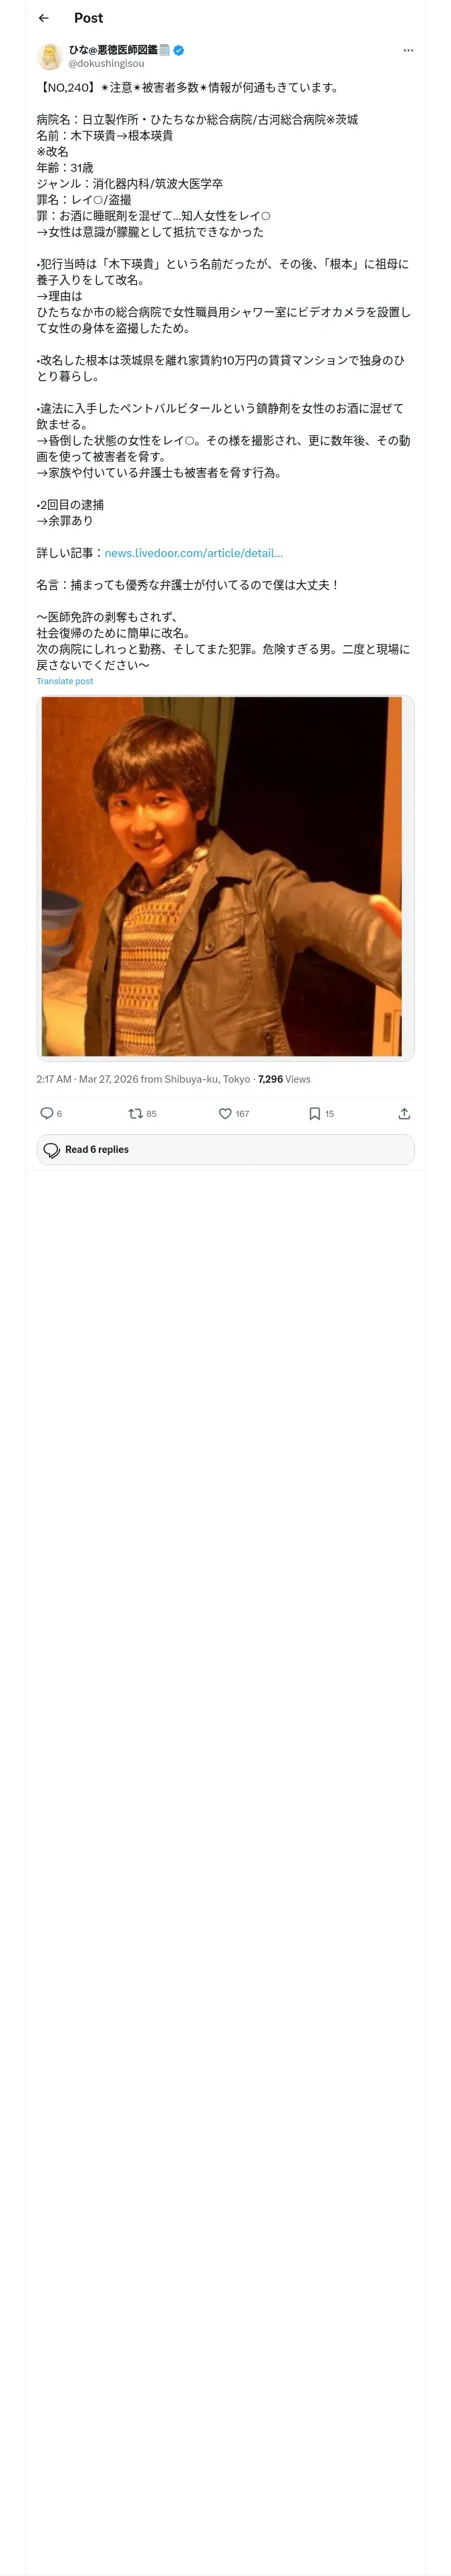
Task: Click the author's display name
Action: [119, 49]
